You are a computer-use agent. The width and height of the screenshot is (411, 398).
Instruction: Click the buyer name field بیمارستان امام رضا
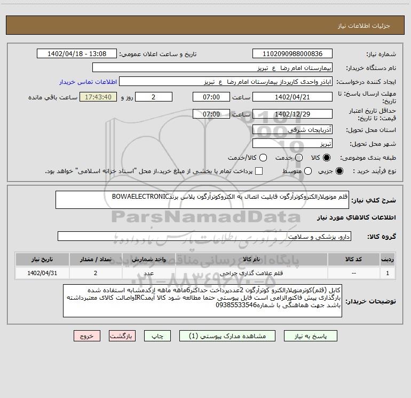[212, 68]
